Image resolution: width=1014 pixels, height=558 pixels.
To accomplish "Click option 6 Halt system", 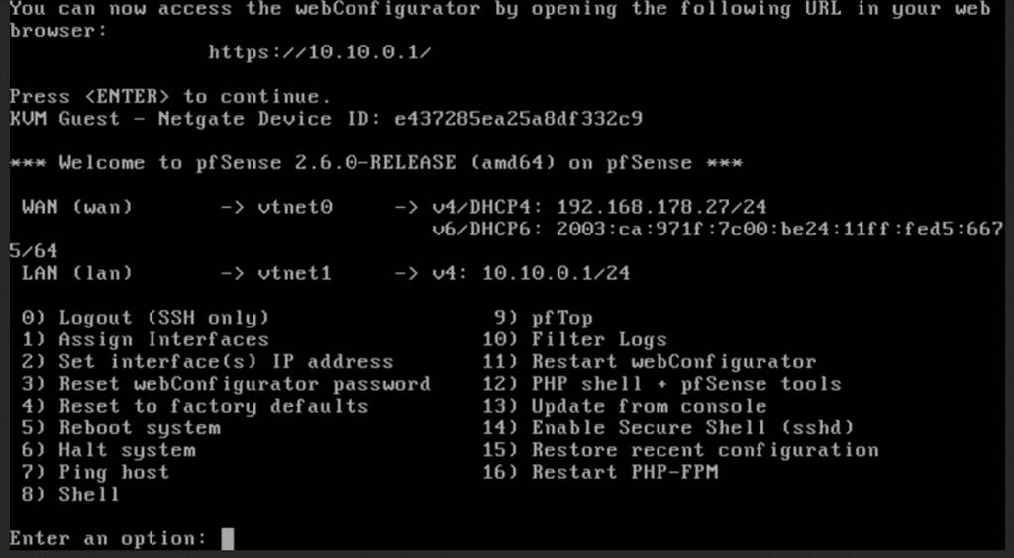I will [108, 449].
